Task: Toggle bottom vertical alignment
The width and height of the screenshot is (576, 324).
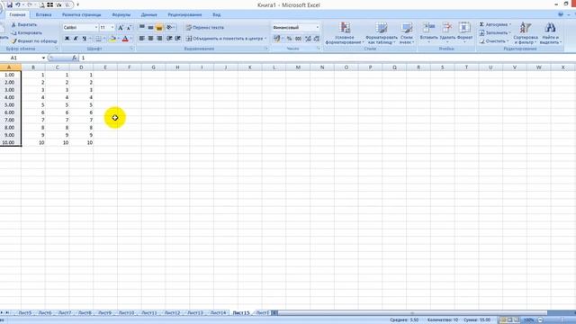Action: [159, 28]
